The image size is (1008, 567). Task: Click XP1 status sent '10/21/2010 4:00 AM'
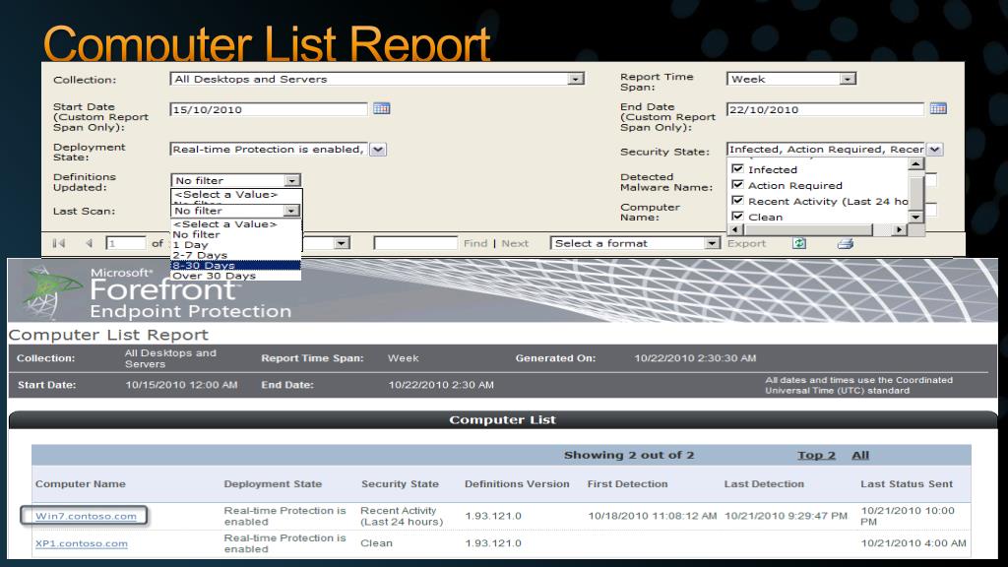pos(913,543)
